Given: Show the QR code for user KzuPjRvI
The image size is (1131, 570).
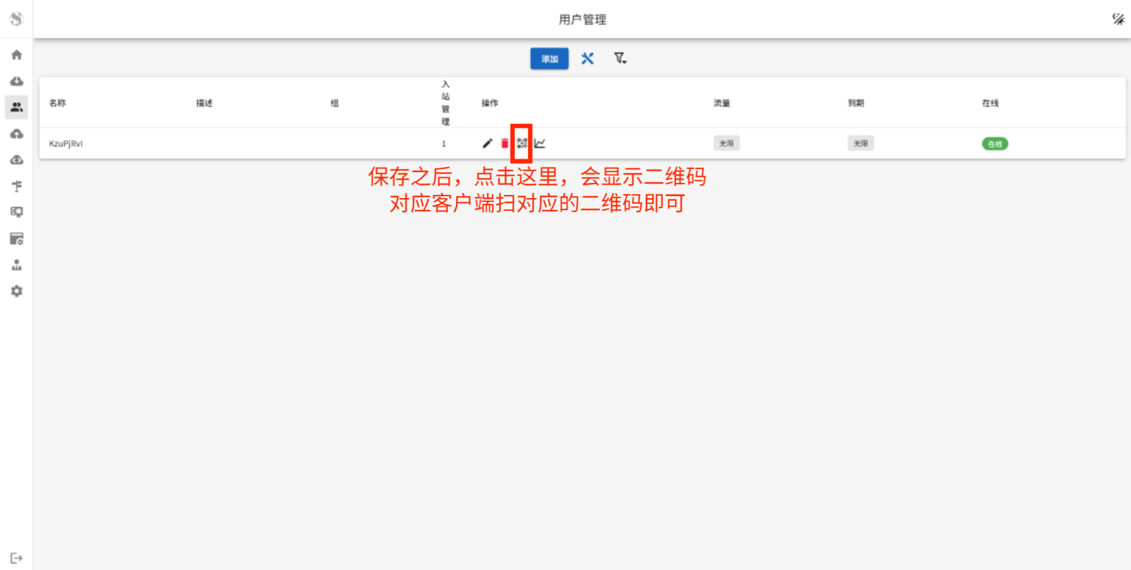Looking at the screenshot, I should [x=522, y=144].
